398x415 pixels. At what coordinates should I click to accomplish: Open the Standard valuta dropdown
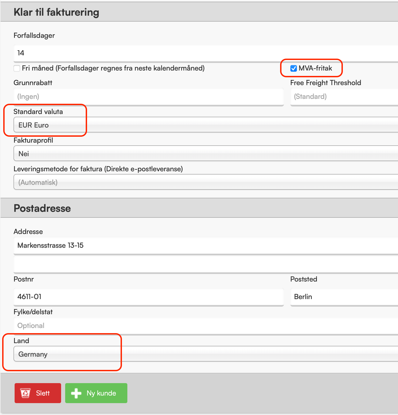pyautogui.click(x=206, y=125)
